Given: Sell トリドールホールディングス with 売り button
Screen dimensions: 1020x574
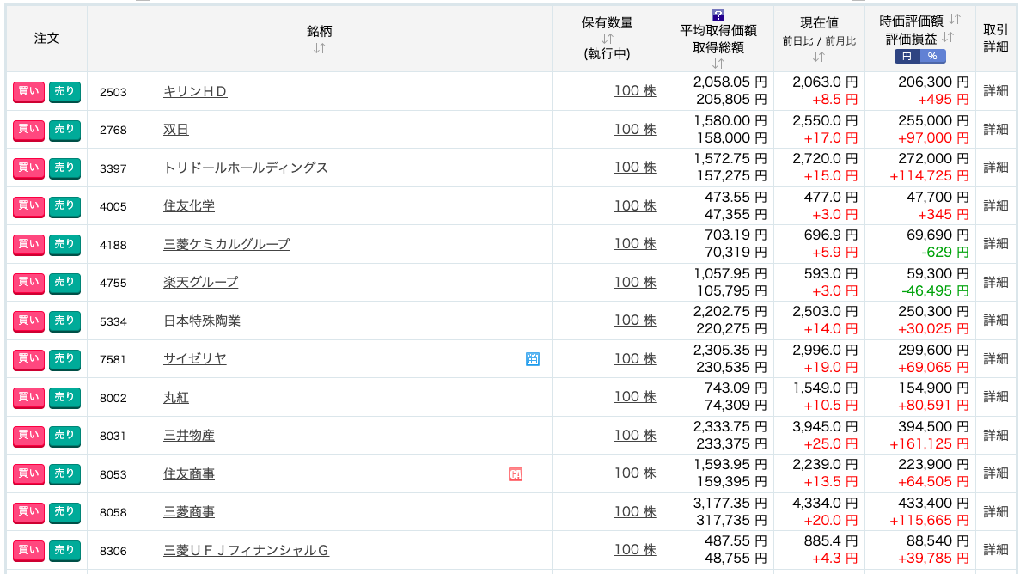Looking at the screenshot, I should (64, 168).
